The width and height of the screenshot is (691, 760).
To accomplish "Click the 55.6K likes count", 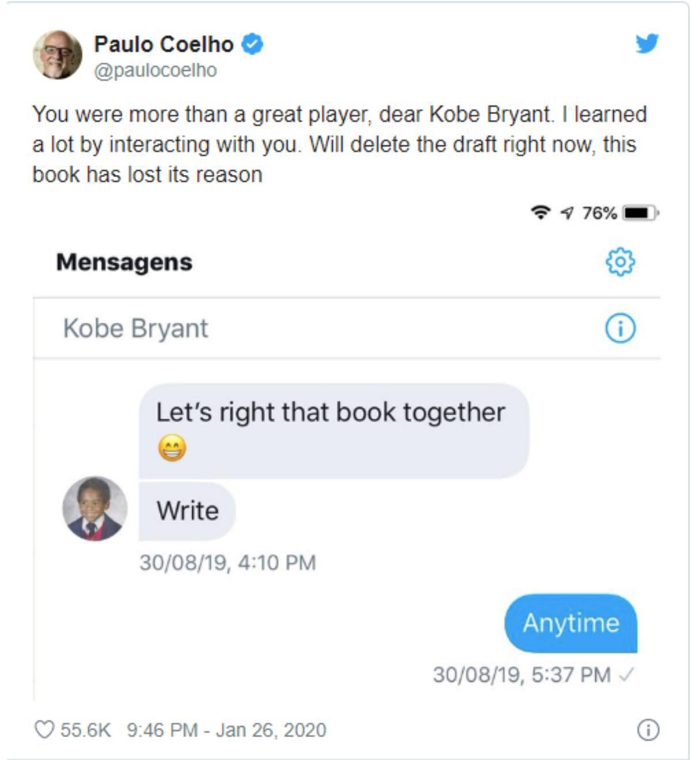I will click(x=85, y=730).
